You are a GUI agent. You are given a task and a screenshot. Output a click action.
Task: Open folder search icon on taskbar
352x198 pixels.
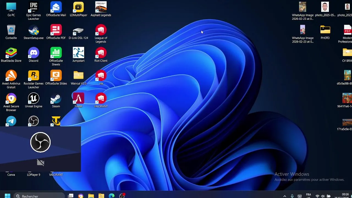point(101,196)
